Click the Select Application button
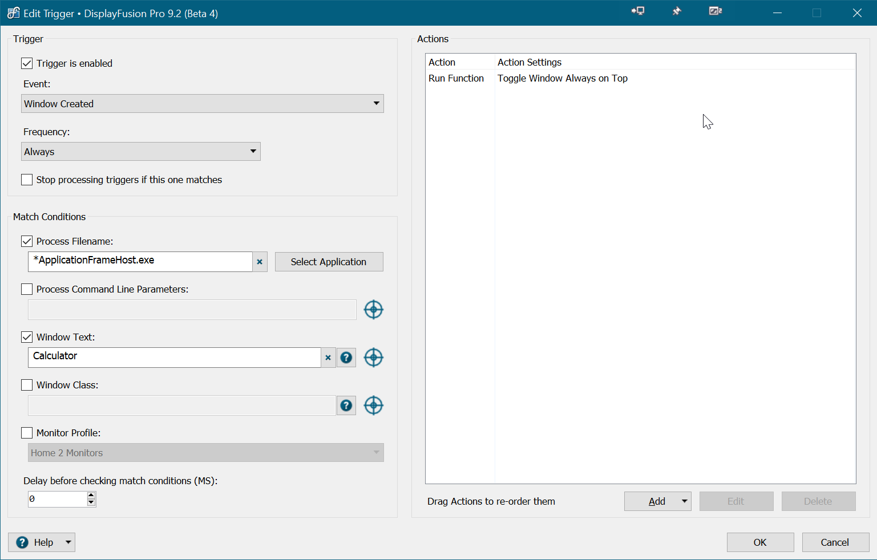Image resolution: width=877 pixels, height=560 pixels. (329, 262)
